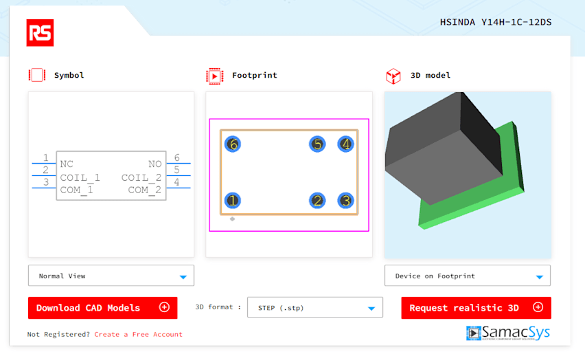
Task: Click the Download CAD Models button
Action: [102, 308]
